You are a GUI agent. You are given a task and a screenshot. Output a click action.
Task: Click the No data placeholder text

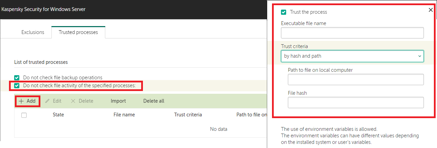(x=219, y=129)
